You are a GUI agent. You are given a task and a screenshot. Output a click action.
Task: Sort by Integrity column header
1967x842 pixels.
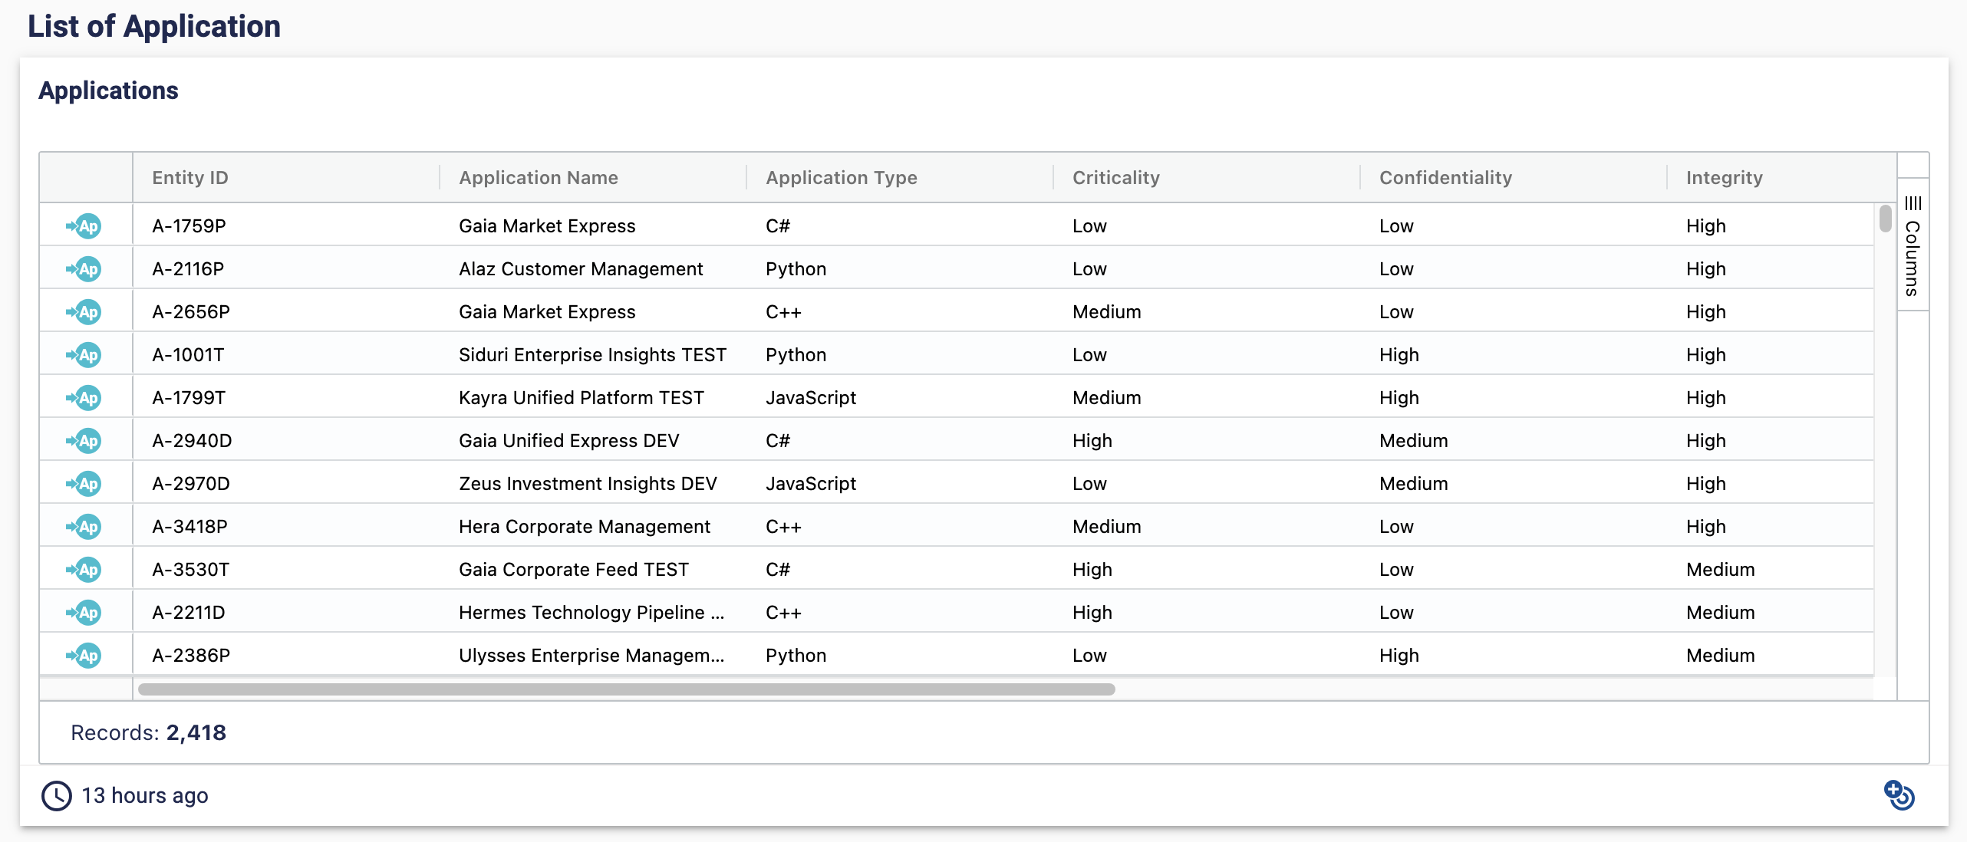coord(1725,178)
